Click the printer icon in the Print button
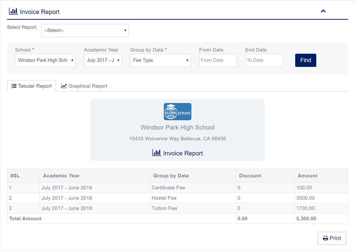Screen dimensions: 355x251 325,238
